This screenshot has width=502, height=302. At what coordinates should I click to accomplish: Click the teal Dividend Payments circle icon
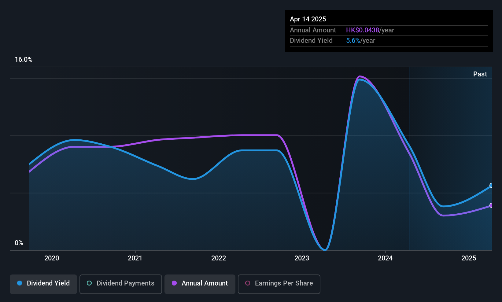pyautogui.click(x=89, y=283)
